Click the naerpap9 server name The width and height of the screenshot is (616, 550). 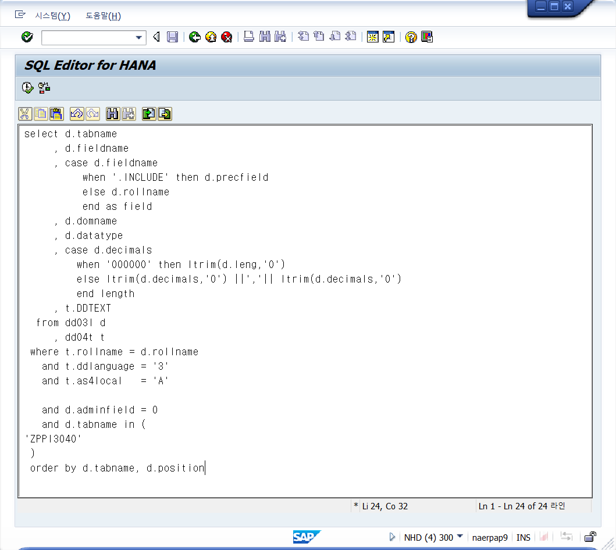(x=490, y=537)
